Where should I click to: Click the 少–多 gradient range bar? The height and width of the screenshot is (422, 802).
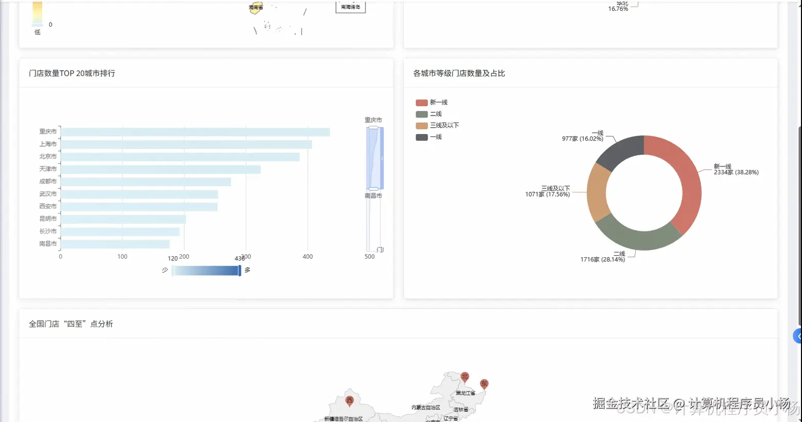pyautogui.click(x=206, y=271)
